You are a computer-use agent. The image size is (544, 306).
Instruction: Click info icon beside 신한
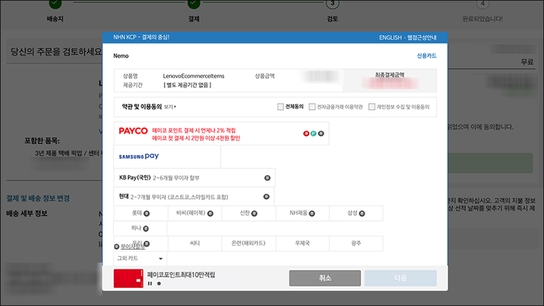(x=254, y=214)
